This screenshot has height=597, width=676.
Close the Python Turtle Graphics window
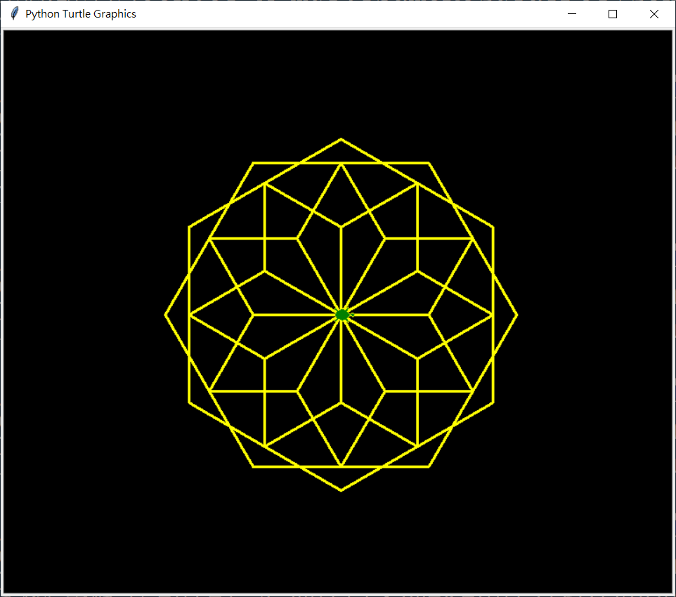click(x=654, y=13)
